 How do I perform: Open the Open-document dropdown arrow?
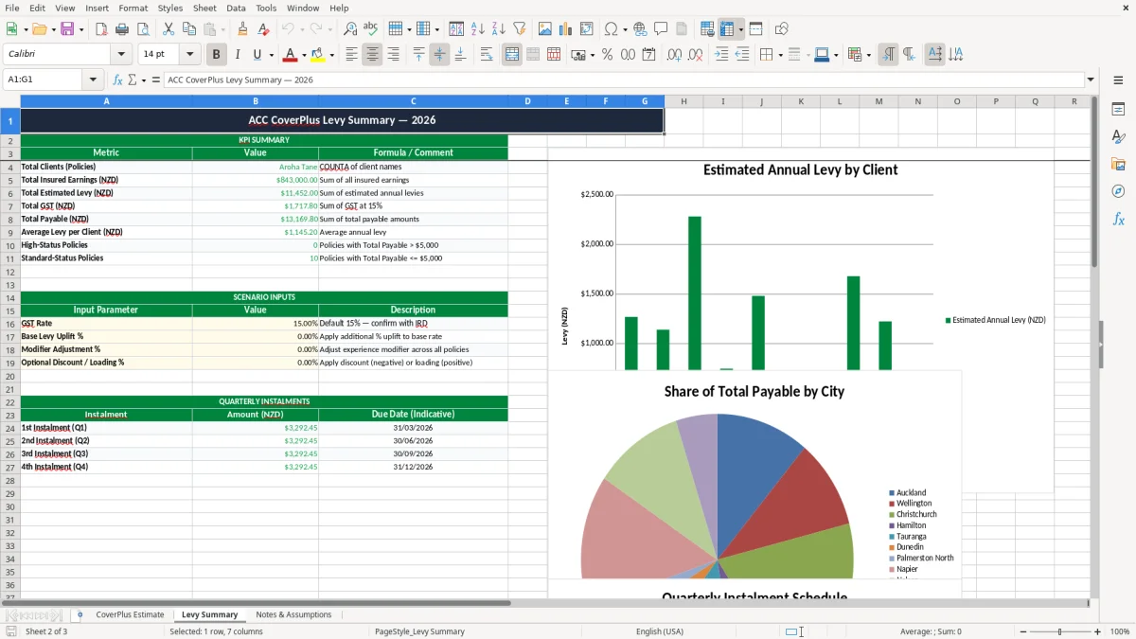[x=55, y=29]
